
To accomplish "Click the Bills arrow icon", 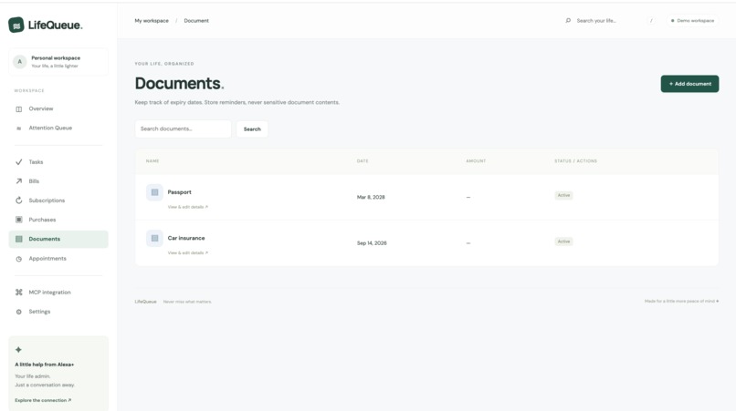I will pos(19,181).
